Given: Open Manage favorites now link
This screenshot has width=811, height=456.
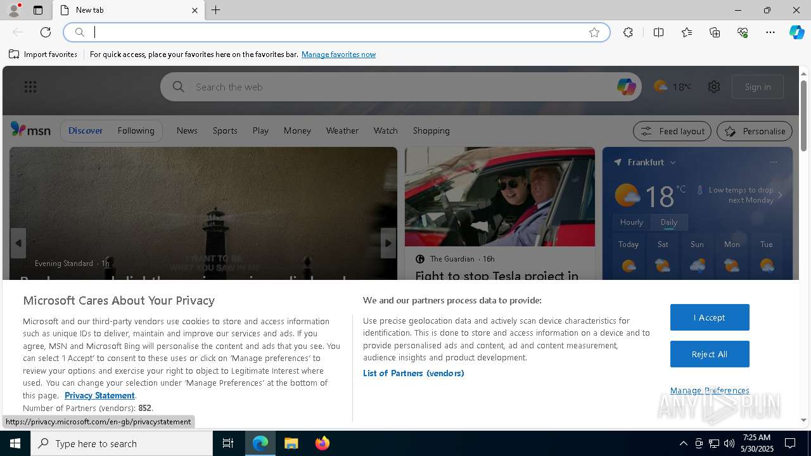Looking at the screenshot, I should tap(338, 54).
